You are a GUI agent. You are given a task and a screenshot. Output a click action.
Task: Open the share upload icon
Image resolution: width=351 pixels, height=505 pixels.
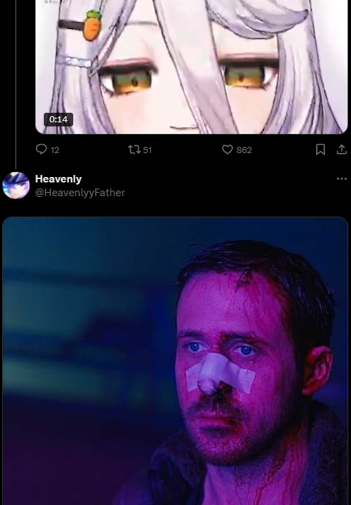pos(341,150)
